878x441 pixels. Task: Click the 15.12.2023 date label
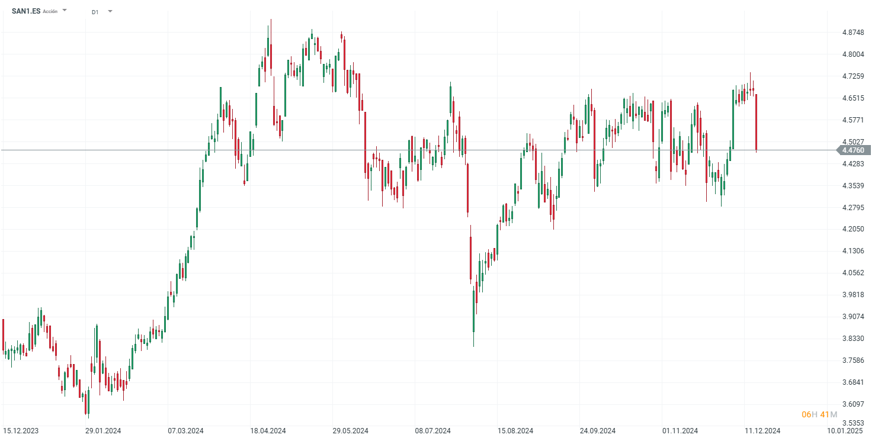point(21,431)
